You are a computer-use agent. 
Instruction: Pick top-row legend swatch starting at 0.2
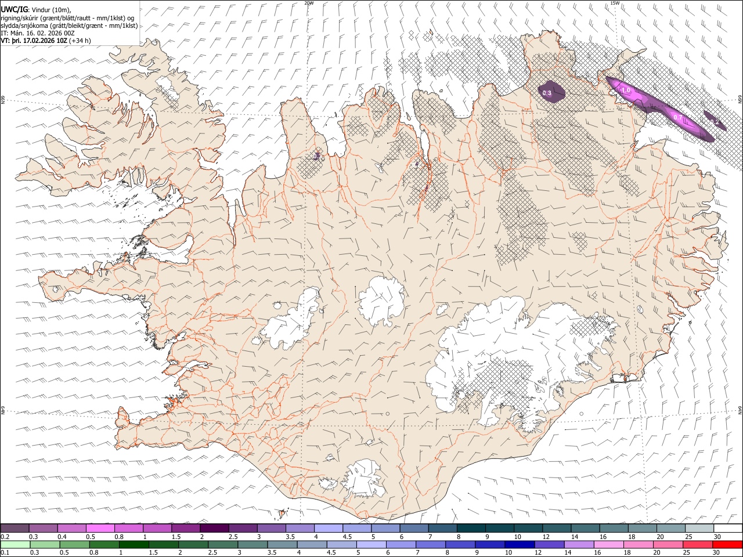(x=15, y=528)
